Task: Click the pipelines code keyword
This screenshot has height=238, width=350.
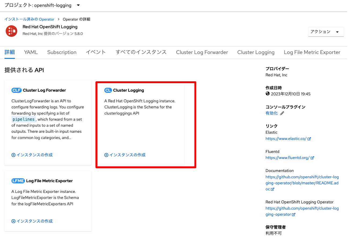Action: pyautogui.click(x=24, y=119)
